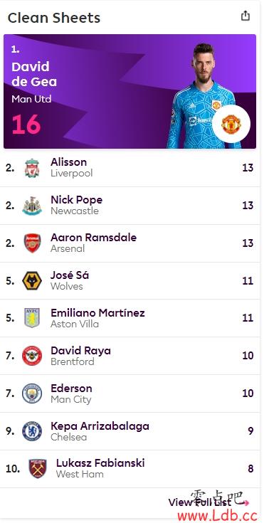Click the Brentford club crest
Viewport: 264px width, 523px height.
point(32,356)
